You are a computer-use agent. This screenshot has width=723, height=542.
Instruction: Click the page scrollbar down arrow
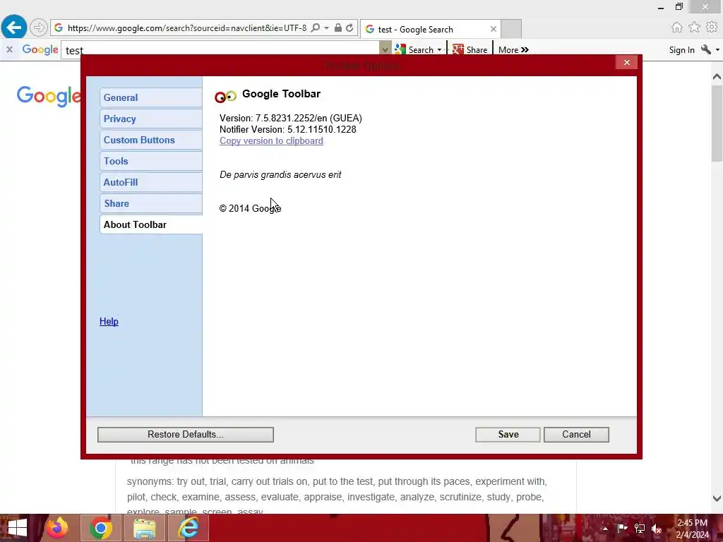point(717,498)
